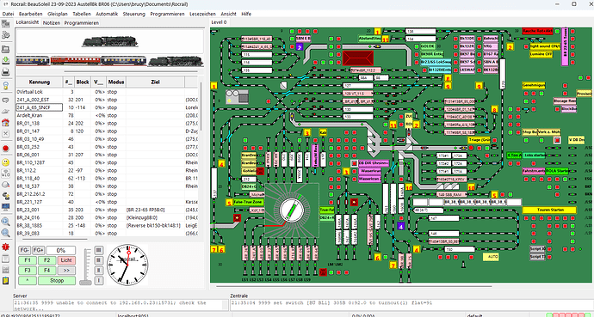Toggle the 'Lumière OFF' plan button

click(x=541, y=54)
